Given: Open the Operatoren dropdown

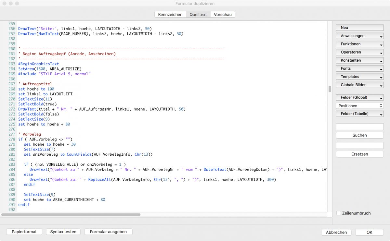Looking at the screenshot, I should click(359, 52).
